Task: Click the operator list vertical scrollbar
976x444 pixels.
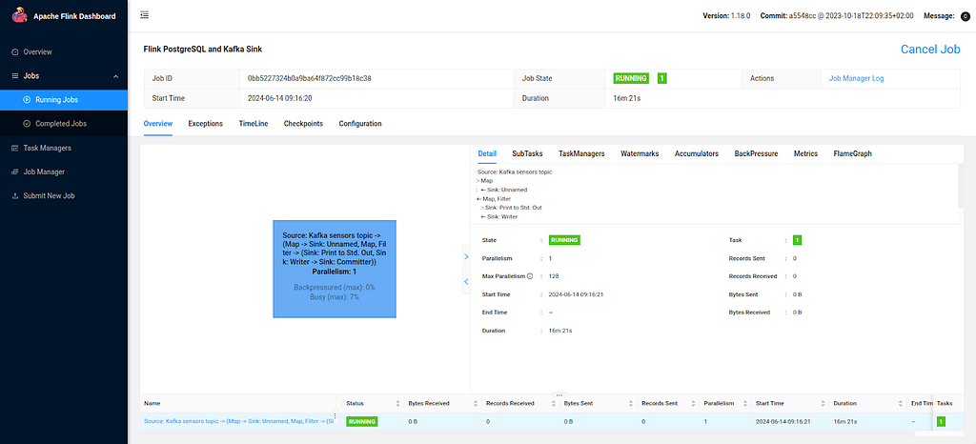Action: pyautogui.click(x=961, y=186)
